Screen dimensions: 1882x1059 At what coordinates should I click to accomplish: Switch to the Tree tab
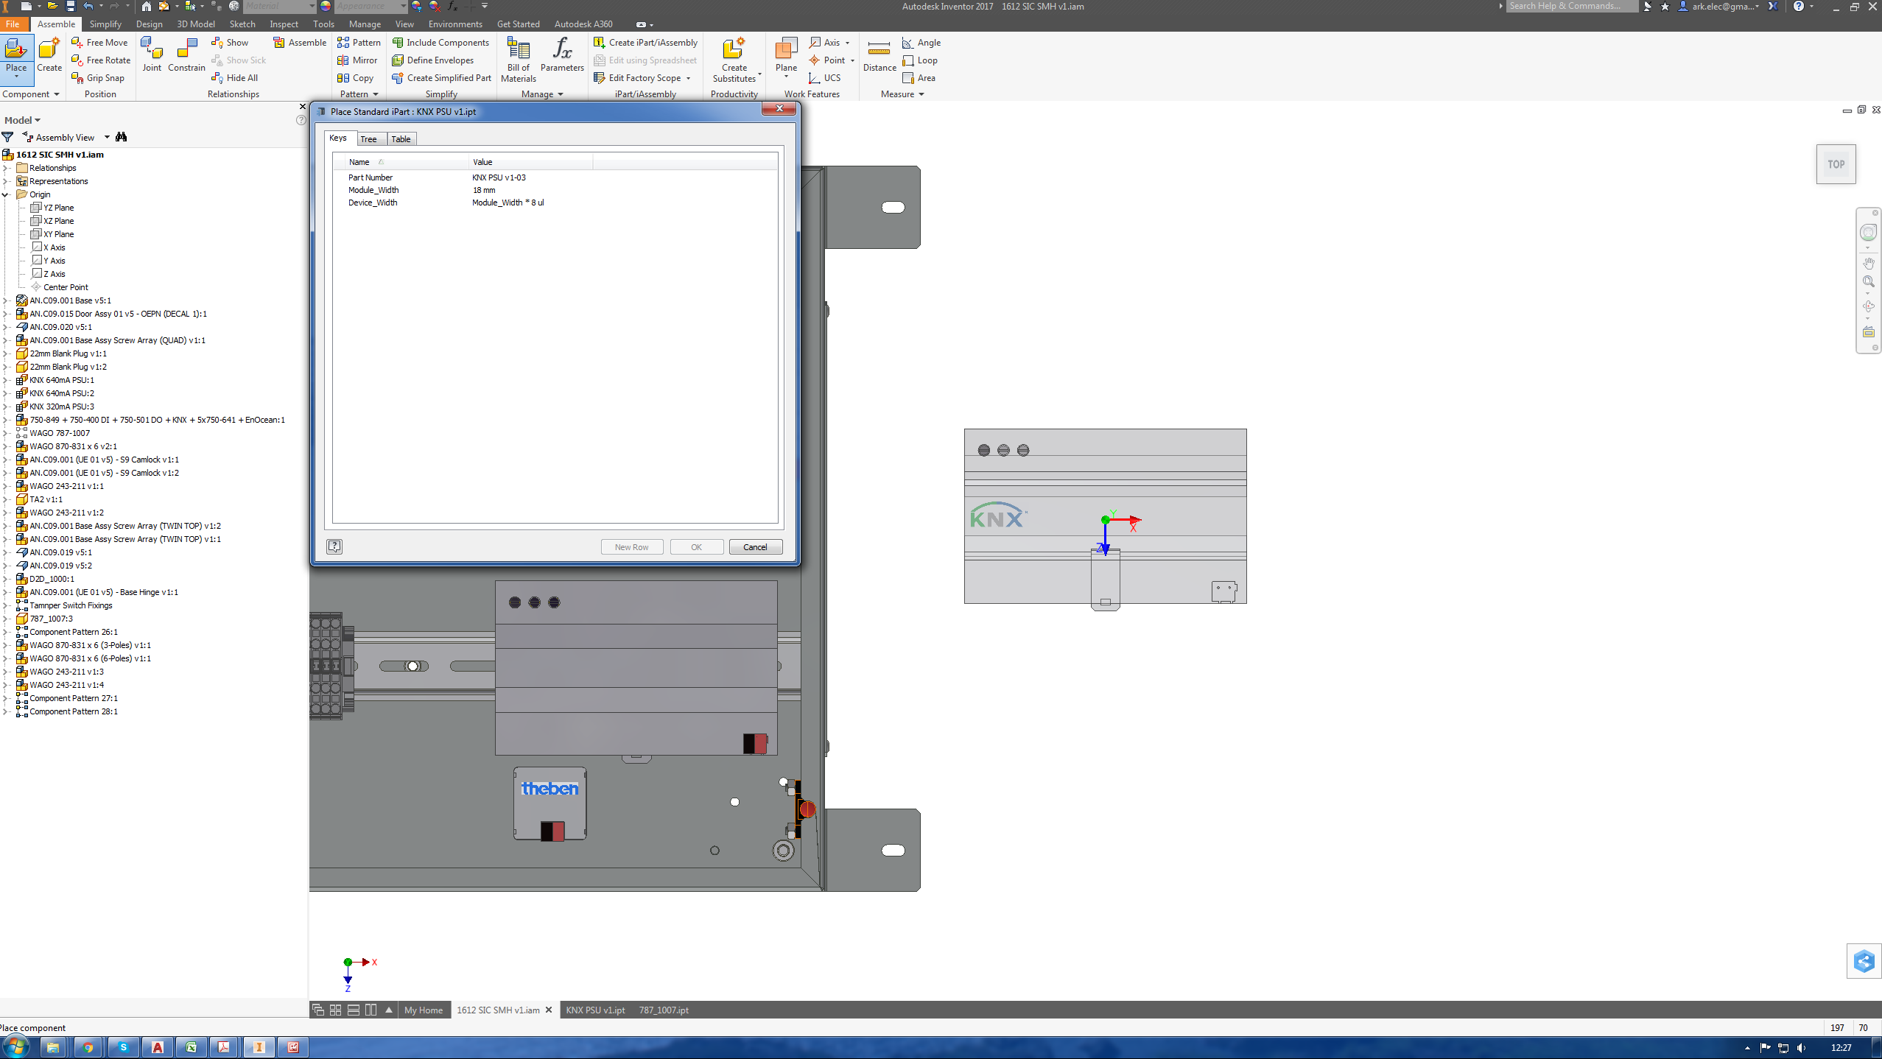pos(369,138)
